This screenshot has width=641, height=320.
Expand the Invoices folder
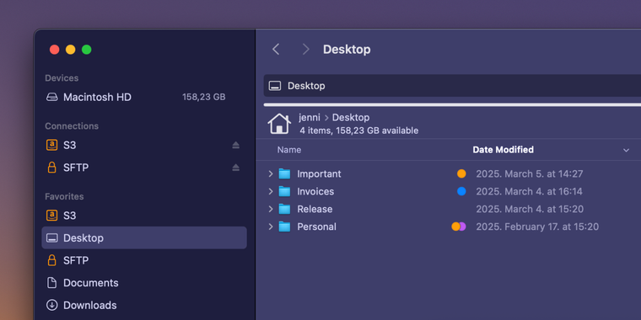[270, 191]
